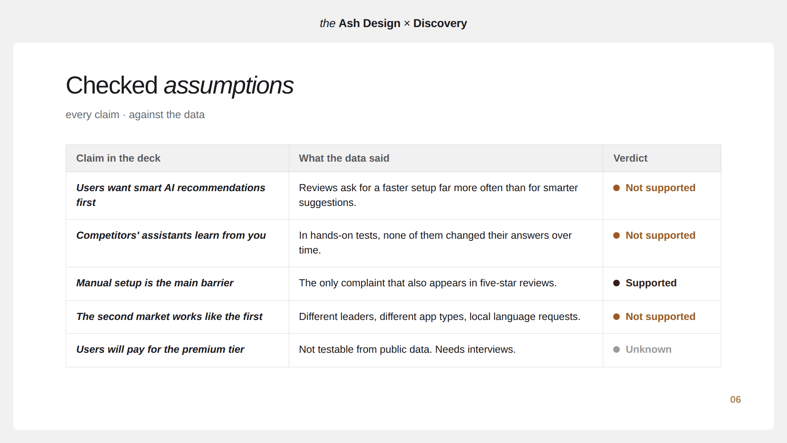Click 'Not supported' verdict for competitors' assistants row
The height and width of the screenshot is (443, 787).
pos(660,235)
